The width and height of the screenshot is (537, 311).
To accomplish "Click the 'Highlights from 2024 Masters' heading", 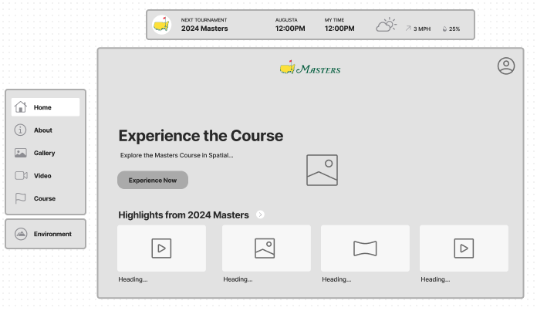I will pos(184,215).
